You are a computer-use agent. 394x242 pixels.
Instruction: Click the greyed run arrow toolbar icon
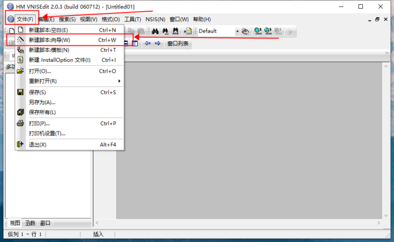point(291,32)
